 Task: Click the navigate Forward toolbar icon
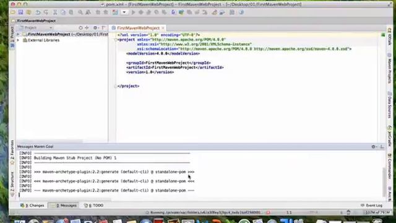pyautogui.click(x=106, y=12)
